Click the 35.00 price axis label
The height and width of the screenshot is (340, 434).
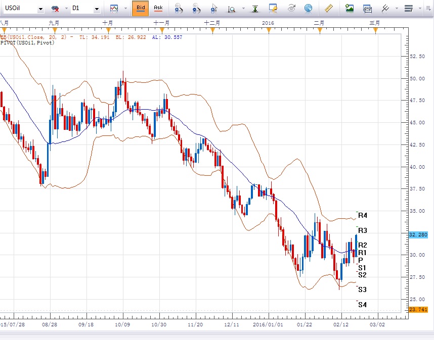[417, 211]
